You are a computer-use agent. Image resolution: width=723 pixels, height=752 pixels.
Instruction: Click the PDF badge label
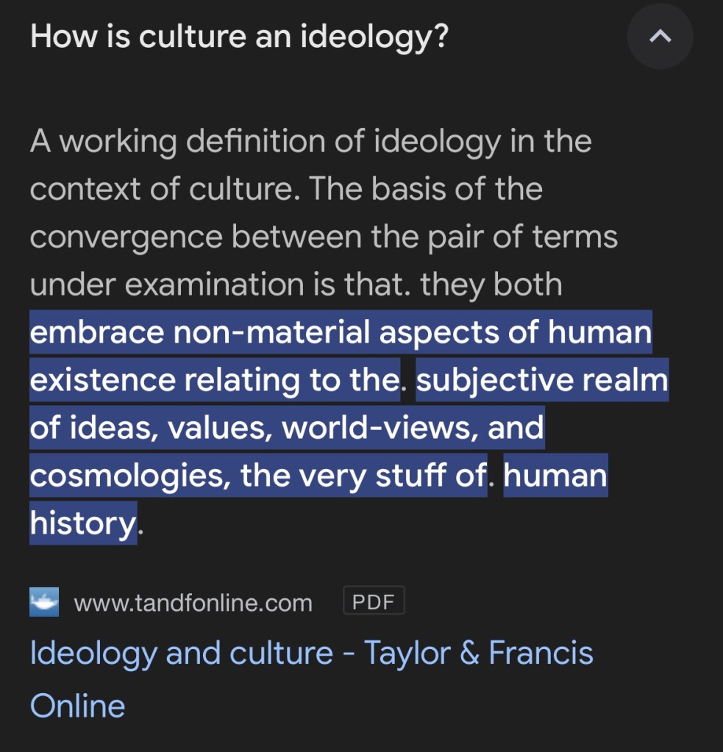[374, 603]
